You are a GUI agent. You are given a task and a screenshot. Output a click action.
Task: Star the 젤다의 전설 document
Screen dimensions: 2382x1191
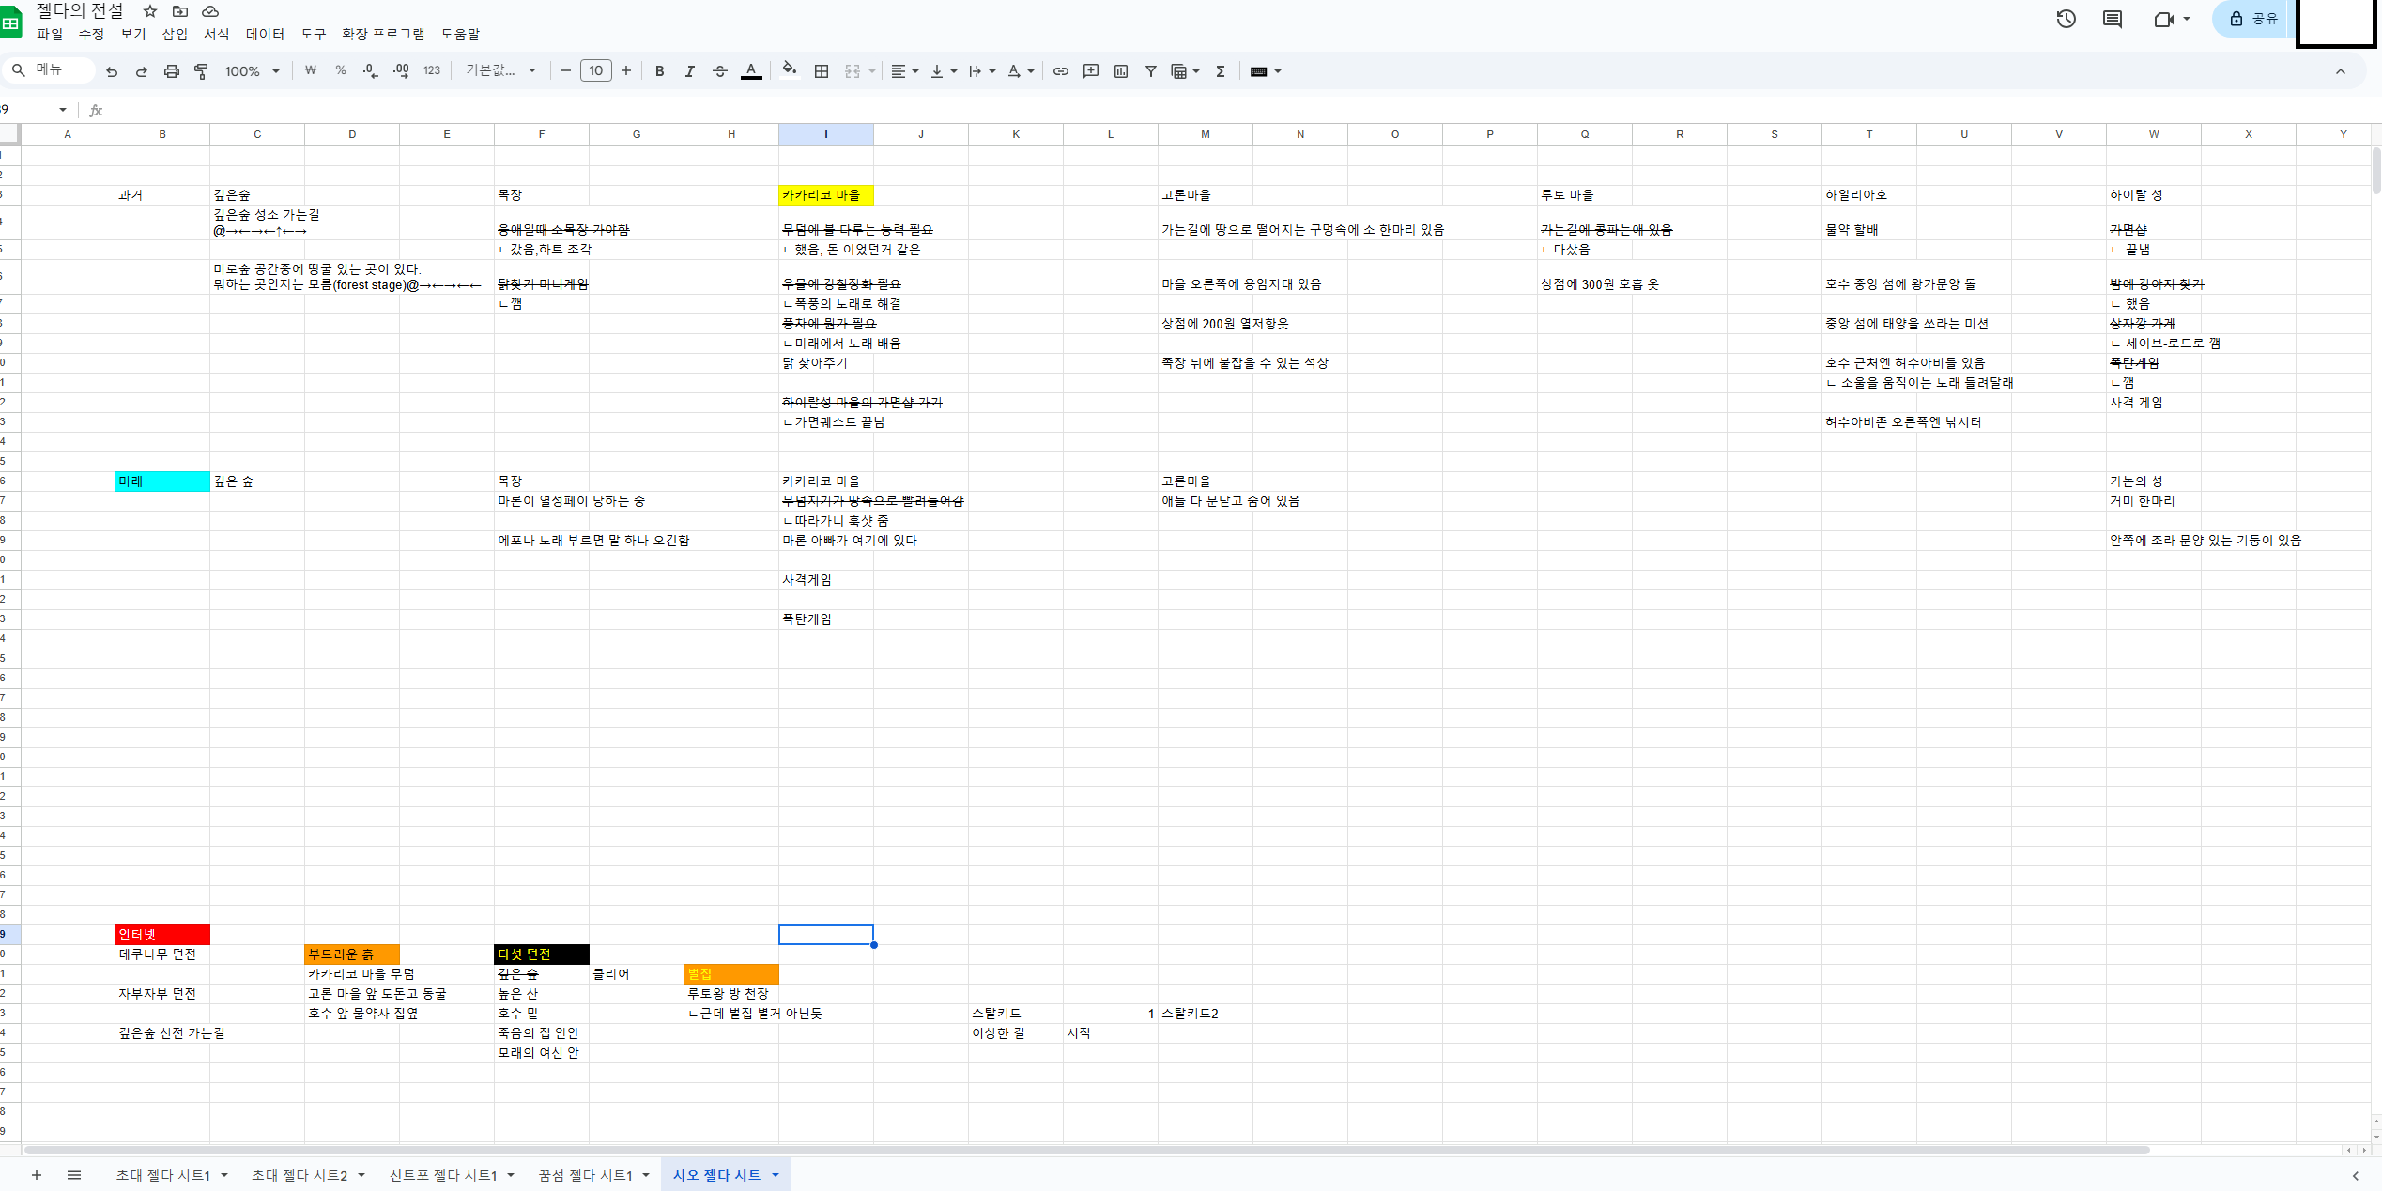click(x=150, y=11)
